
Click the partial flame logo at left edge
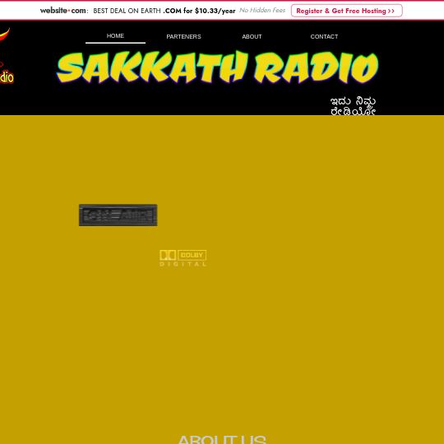tap(5, 35)
